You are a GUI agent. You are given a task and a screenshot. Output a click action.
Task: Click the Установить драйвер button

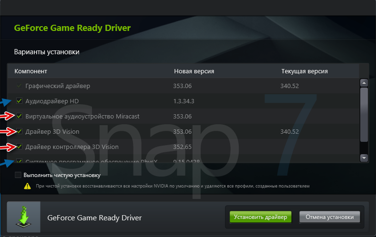click(x=260, y=217)
